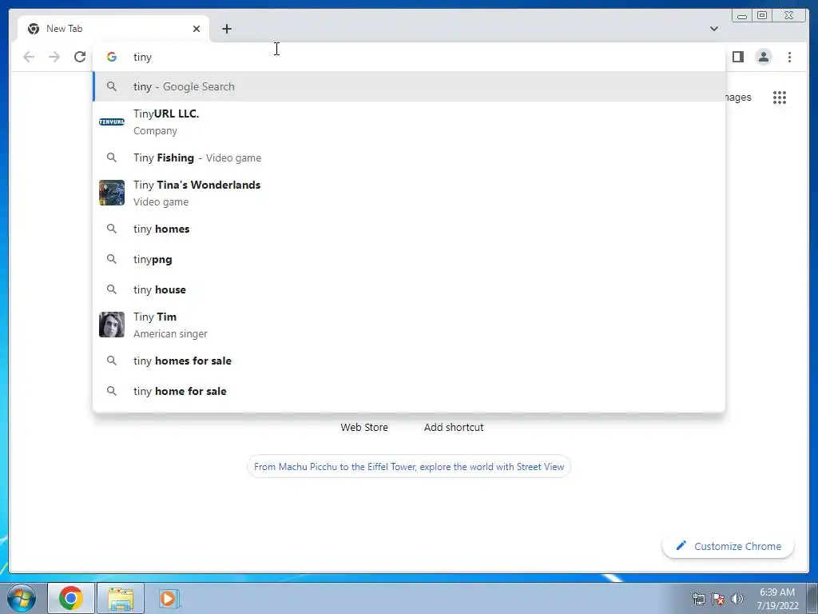Open Chrome three-dot menu

[x=789, y=57]
